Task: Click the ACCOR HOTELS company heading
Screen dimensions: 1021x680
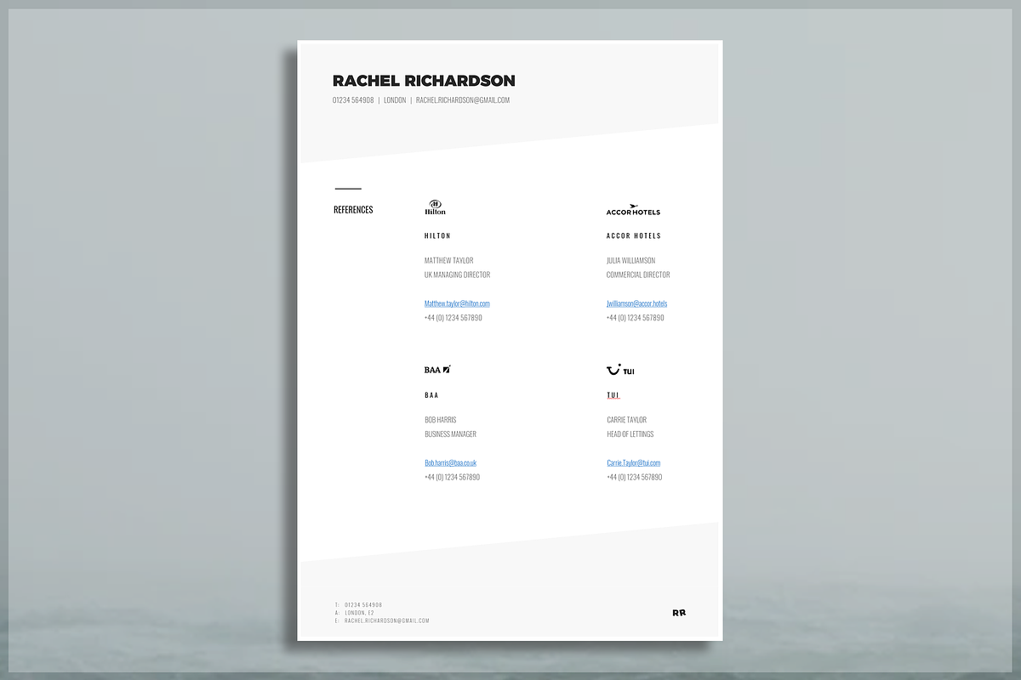Action: point(633,235)
